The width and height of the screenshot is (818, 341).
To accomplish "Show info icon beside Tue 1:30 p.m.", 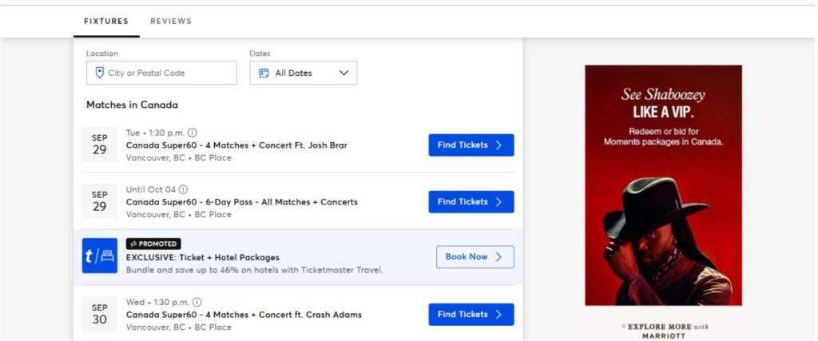I will (193, 133).
